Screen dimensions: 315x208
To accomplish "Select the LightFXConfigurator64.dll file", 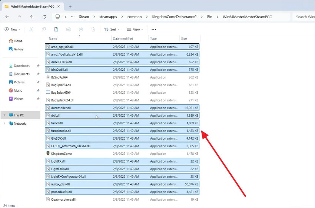I will click(122, 177).
